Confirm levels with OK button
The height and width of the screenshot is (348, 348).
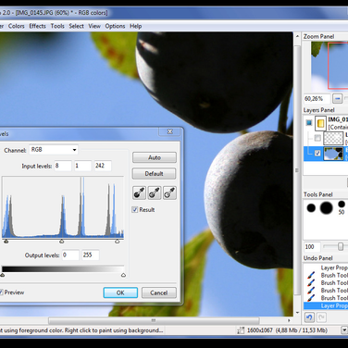(x=120, y=292)
